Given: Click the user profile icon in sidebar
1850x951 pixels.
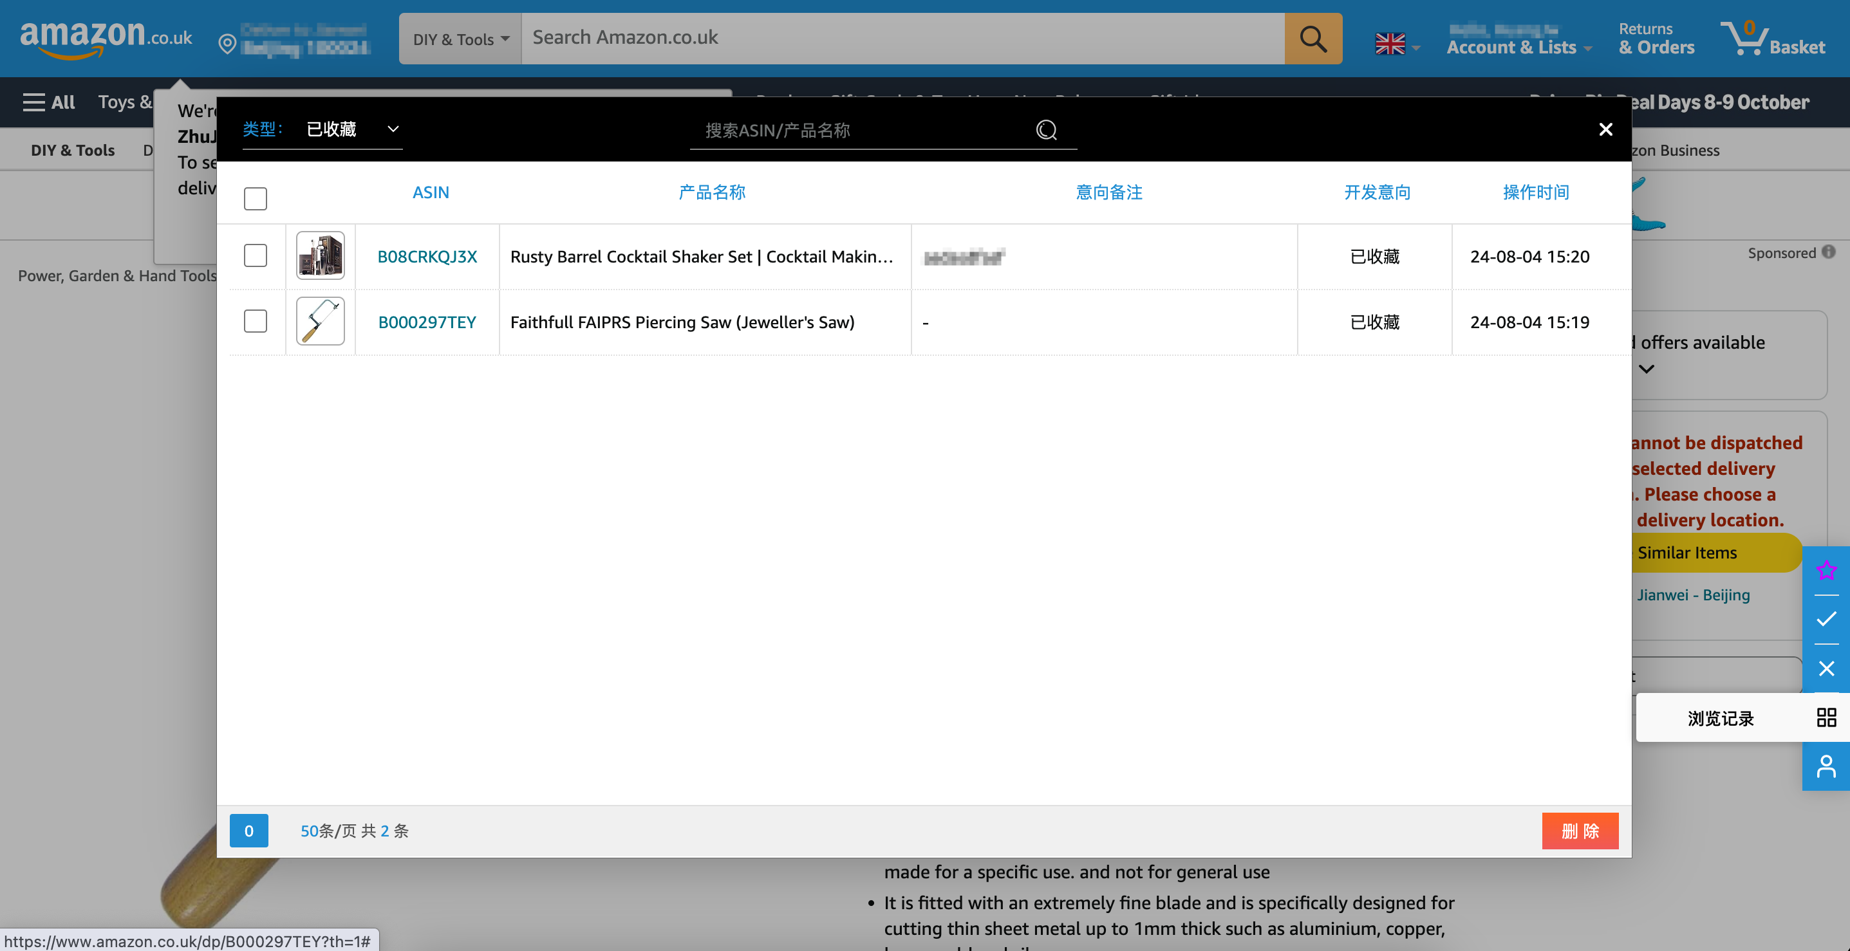Looking at the screenshot, I should [1826, 766].
